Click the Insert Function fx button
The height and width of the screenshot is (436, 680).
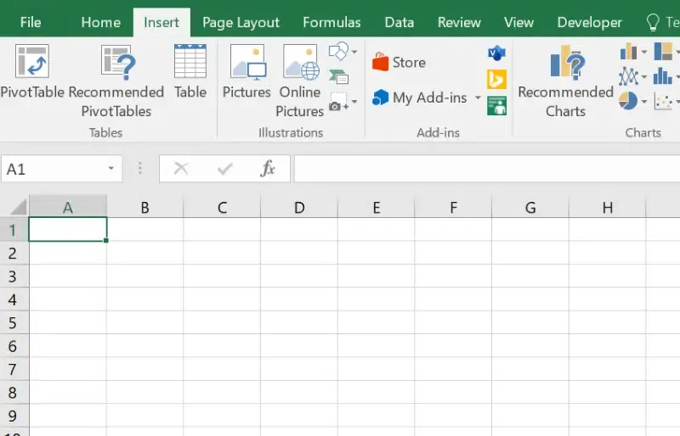pyautogui.click(x=268, y=169)
